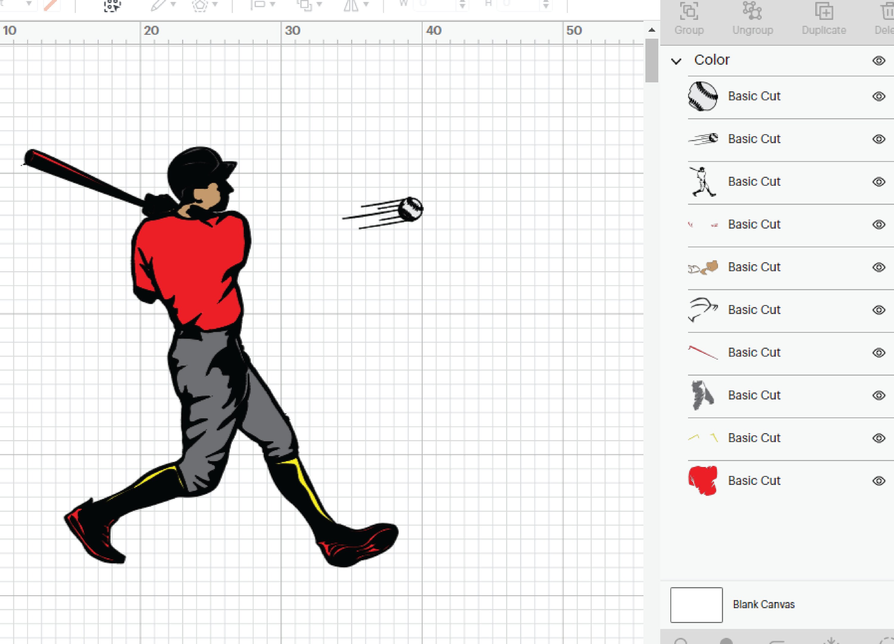Hide the red jersey layer via eye icon

pyautogui.click(x=879, y=480)
